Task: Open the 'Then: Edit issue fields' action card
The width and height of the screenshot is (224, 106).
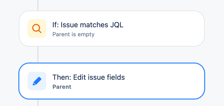Action: 112,81
